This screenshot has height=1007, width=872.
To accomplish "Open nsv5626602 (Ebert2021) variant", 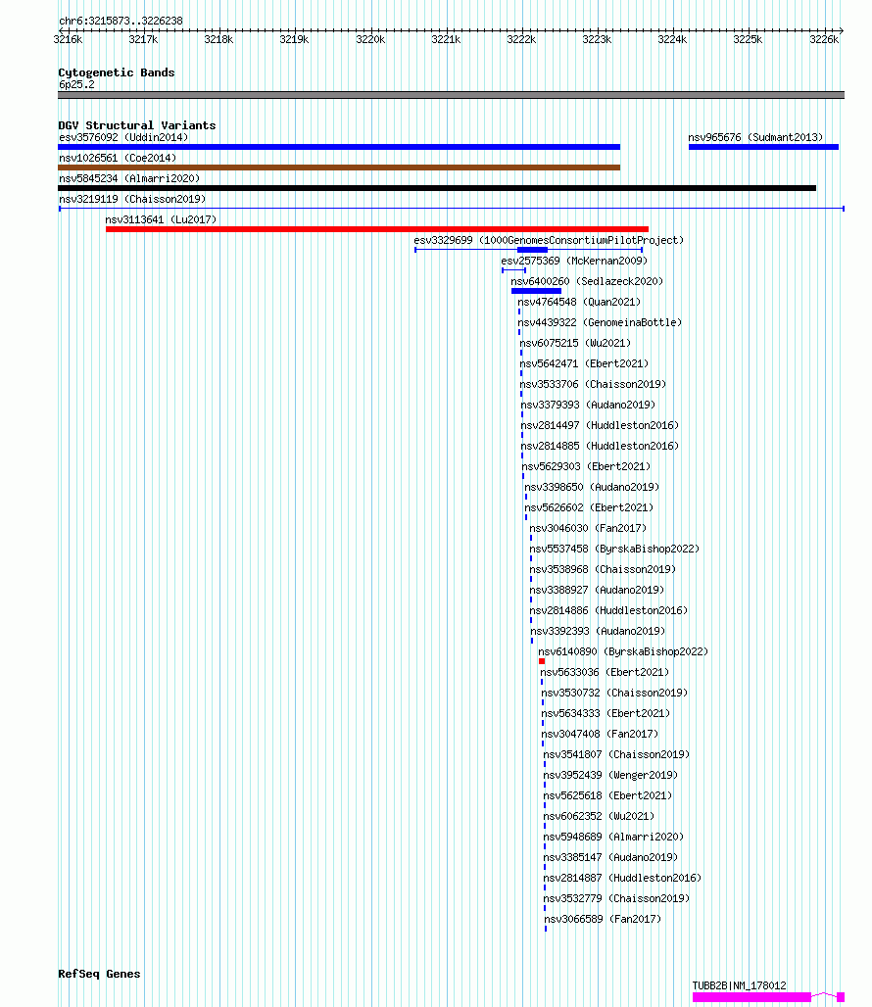I will [x=589, y=507].
